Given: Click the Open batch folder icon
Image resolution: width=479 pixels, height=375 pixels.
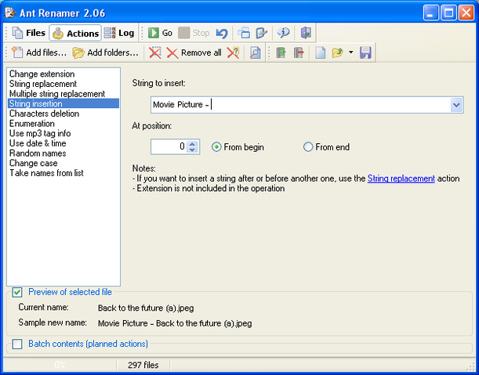Looking at the screenshot, I should point(338,52).
